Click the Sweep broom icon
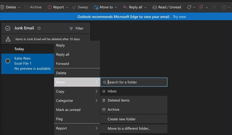The width and height of the screenshot is (232, 135). tap(74, 7)
